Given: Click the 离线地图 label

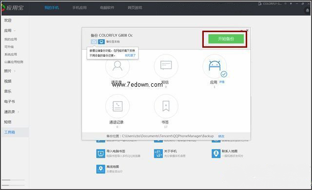Looking at the screenshot, I should (113, 167).
